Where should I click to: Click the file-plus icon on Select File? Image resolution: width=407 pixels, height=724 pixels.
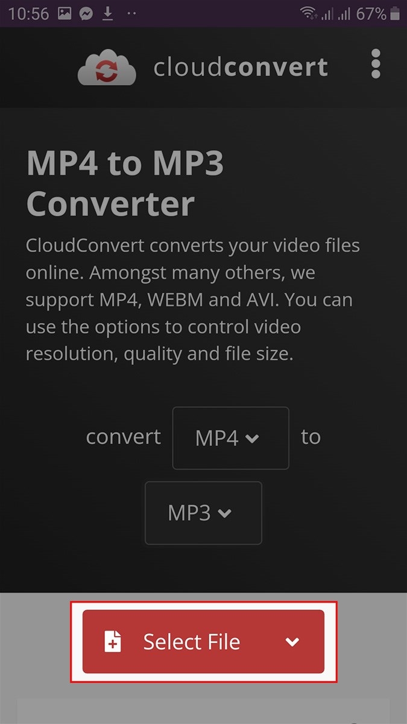[x=113, y=641]
